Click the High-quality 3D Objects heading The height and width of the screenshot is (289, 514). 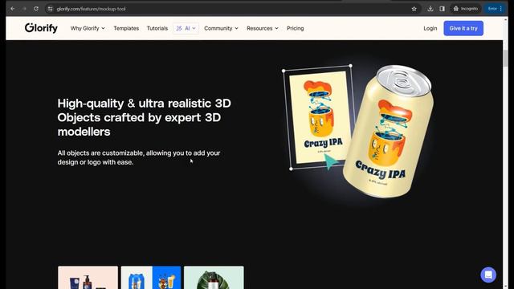click(145, 117)
